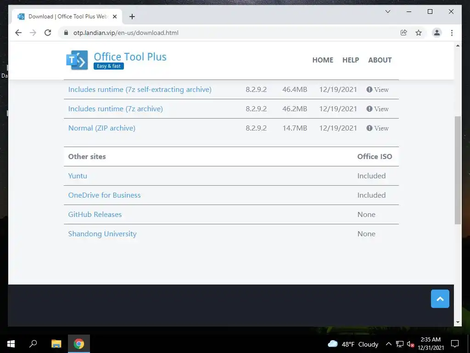Click the 46.2MB size cell
The height and width of the screenshot is (353, 470).
click(295, 108)
